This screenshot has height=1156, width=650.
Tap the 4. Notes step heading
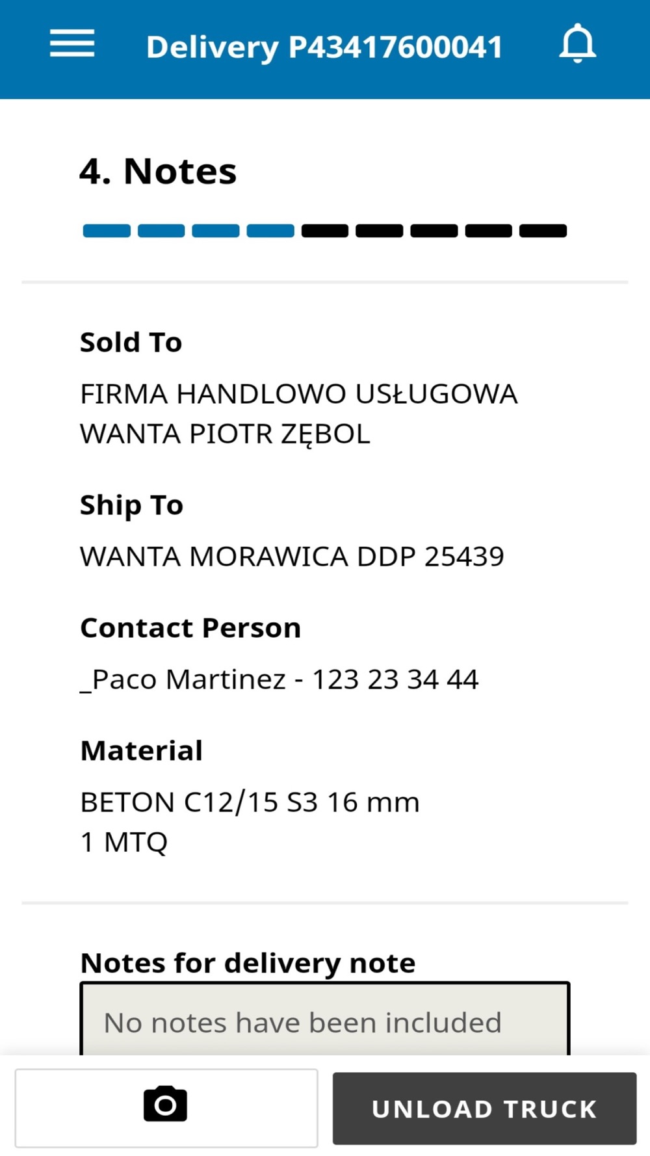click(x=158, y=172)
